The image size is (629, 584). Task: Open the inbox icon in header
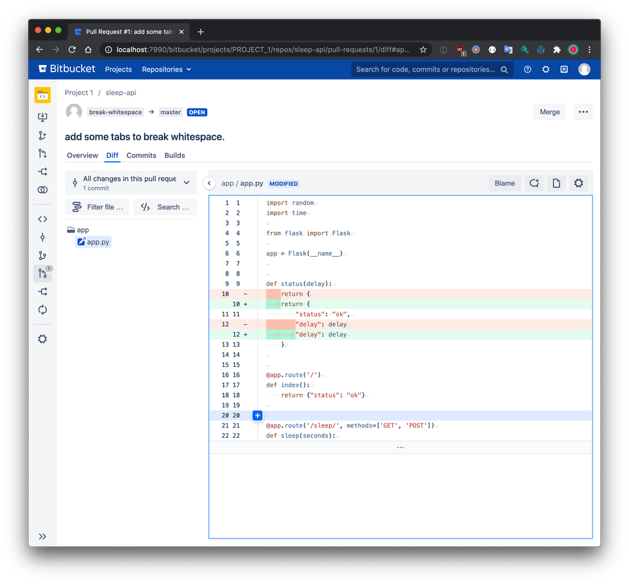[564, 70]
